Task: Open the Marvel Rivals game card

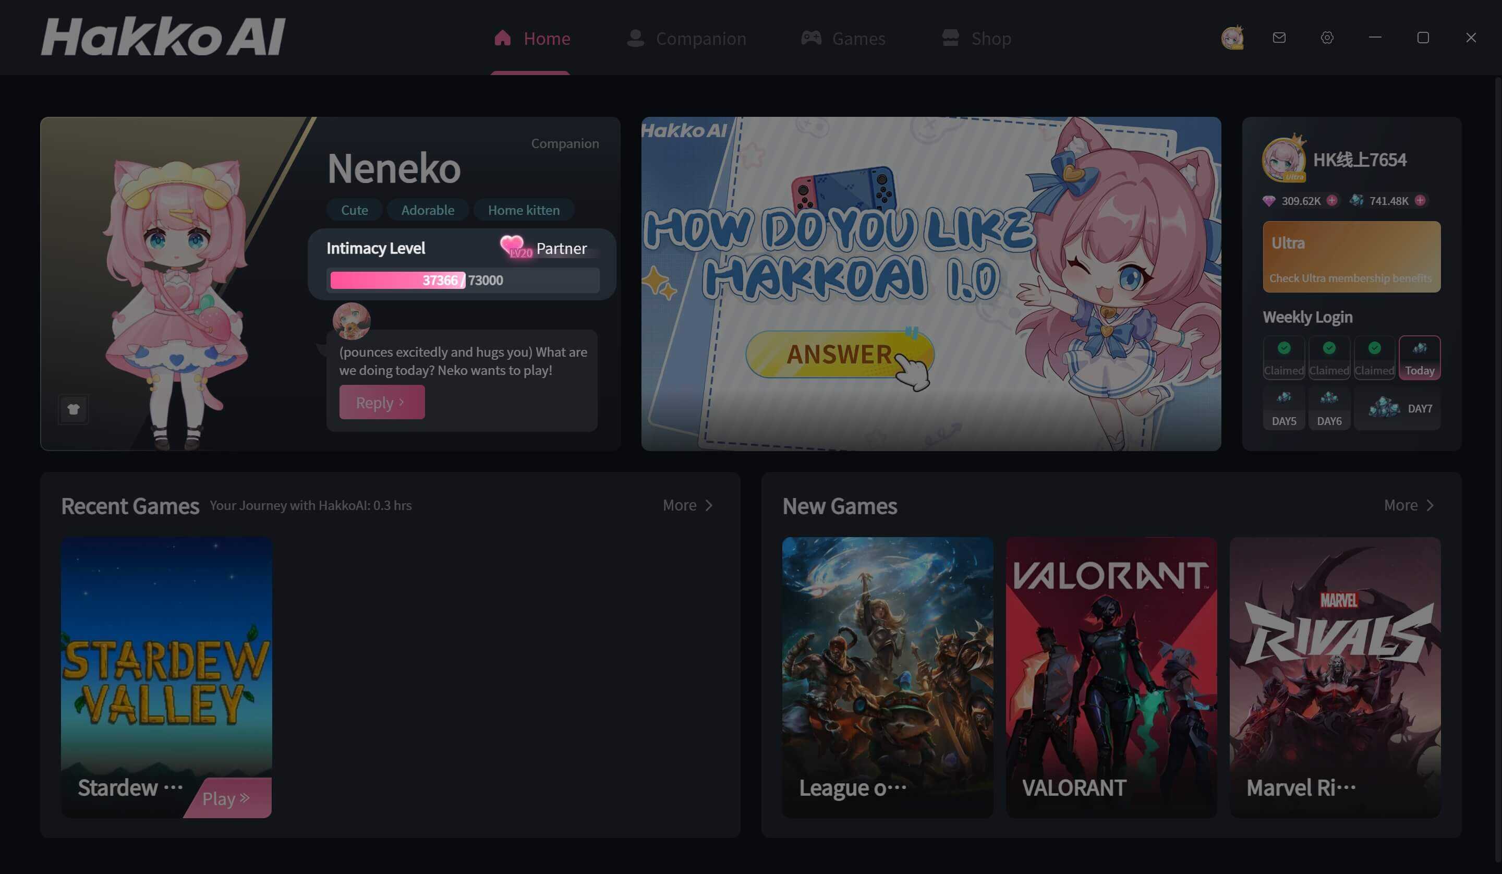Action: click(x=1335, y=677)
